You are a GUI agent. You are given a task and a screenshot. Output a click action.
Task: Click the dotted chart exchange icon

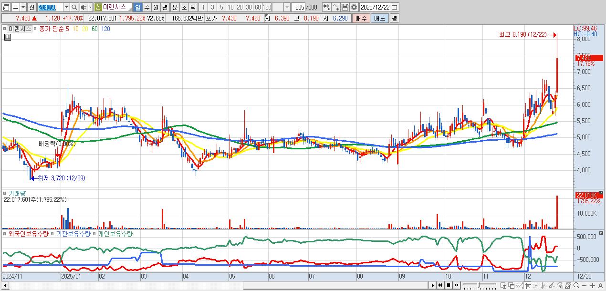click(x=519, y=285)
